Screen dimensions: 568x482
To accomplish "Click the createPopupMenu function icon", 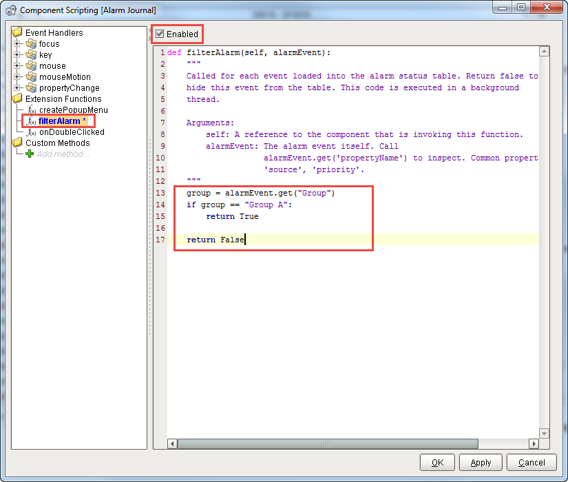I will pyautogui.click(x=32, y=109).
